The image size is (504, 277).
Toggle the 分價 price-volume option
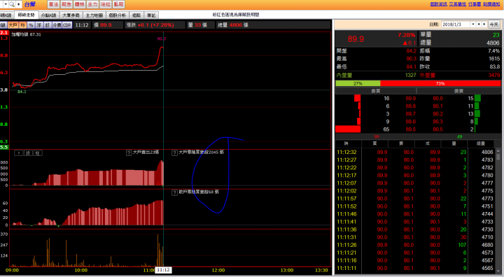(x=57, y=25)
